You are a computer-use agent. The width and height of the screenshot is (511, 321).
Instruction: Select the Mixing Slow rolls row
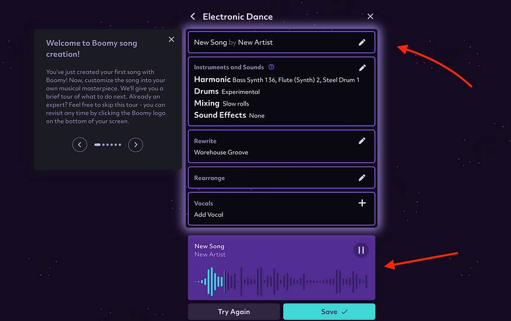pyautogui.click(x=221, y=104)
